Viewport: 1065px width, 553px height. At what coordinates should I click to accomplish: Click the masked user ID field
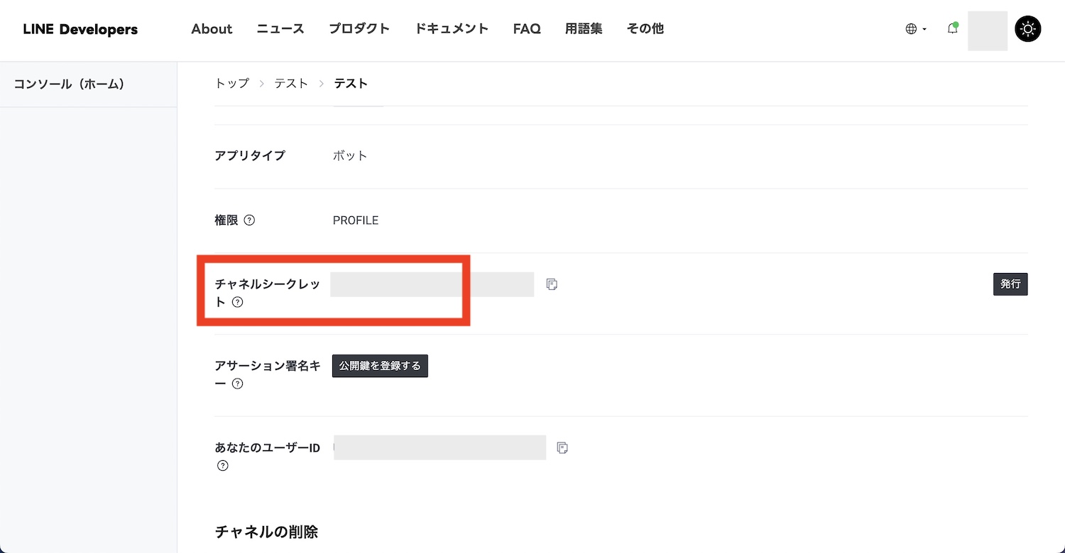(x=439, y=448)
